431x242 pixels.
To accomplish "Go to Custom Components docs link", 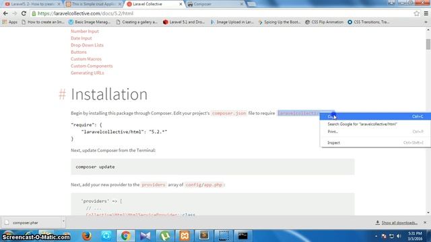I will pos(92,66).
